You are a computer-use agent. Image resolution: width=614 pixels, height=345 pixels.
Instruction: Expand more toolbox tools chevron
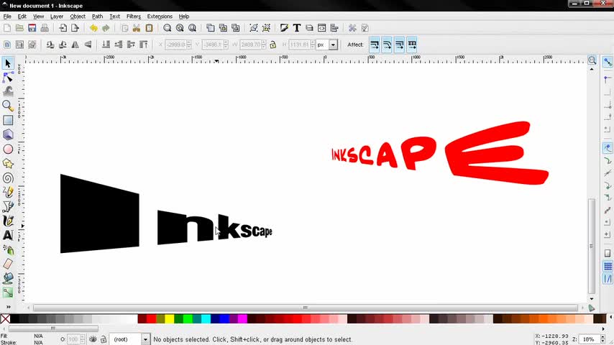tap(8, 307)
